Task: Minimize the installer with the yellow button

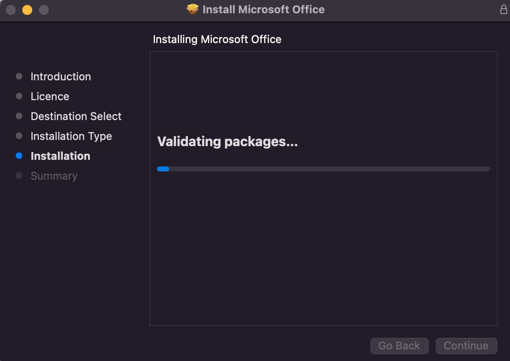Action: pyautogui.click(x=27, y=10)
